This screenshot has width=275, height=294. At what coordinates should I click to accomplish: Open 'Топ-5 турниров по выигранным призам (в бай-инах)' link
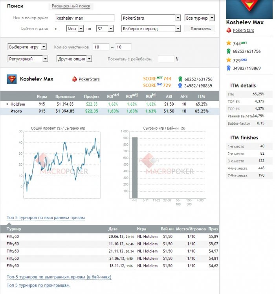coord(59,277)
